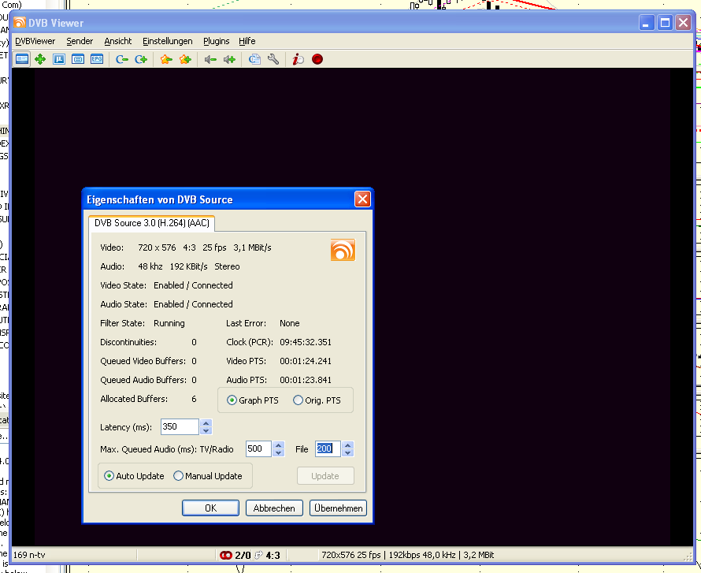Select the Manual Update radio button

click(178, 476)
